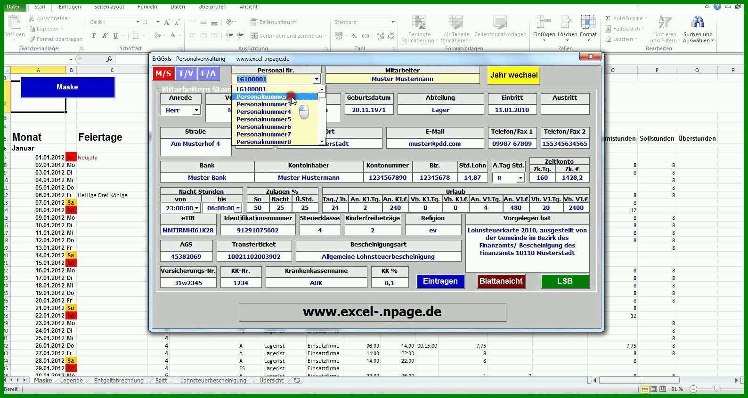The width and height of the screenshot is (748, 398).
Task: Toggle the M/S red mode button
Action: (x=163, y=74)
